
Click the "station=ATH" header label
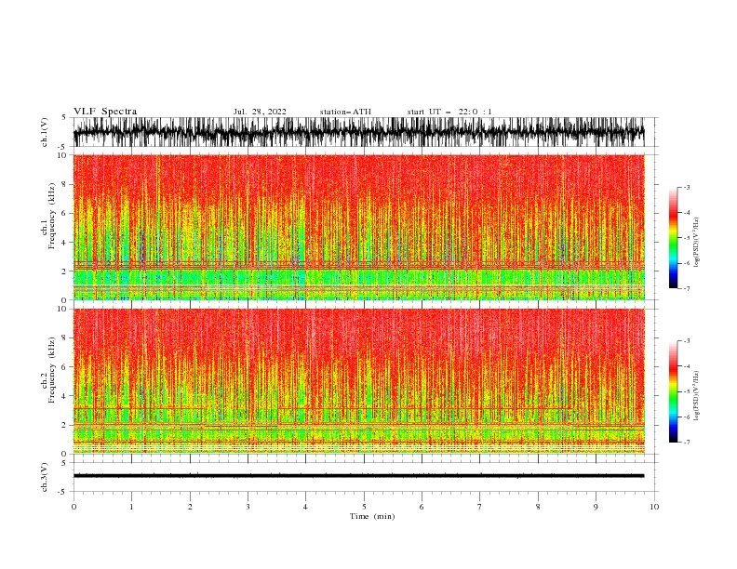(x=345, y=112)
